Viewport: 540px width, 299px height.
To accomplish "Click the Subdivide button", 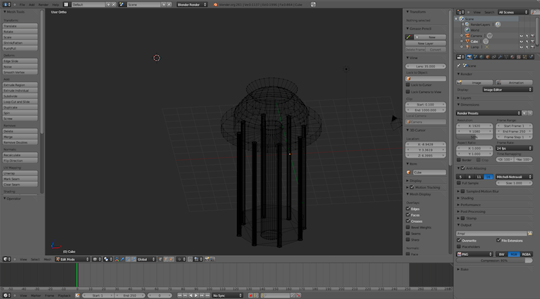I will (20, 96).
